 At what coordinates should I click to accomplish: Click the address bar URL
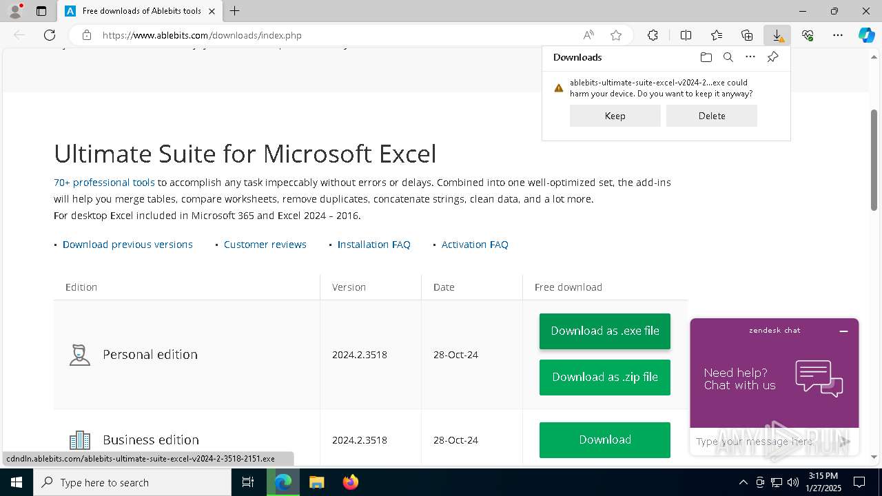click(x=202, y=35)
